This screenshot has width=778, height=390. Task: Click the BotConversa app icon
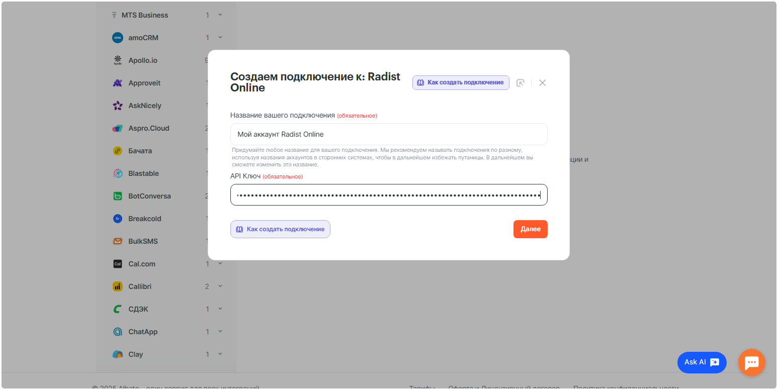pyautogui.click(x=118, y=196)
